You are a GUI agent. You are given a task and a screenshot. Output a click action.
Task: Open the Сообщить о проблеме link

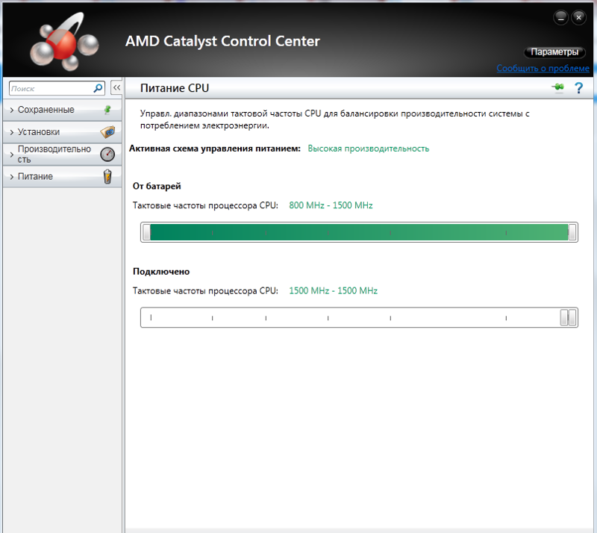coord(543,68)
